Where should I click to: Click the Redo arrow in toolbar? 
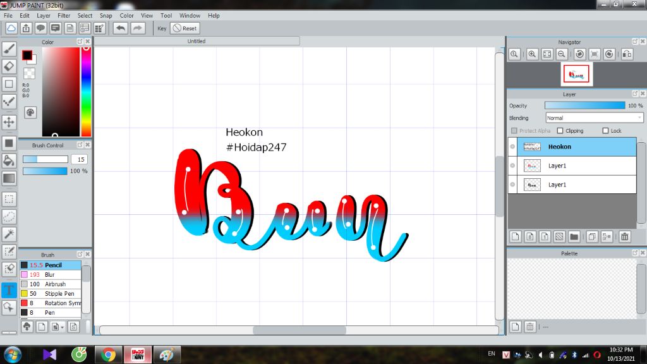(138, 28)
